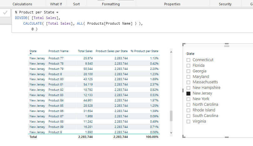The height and width of the screenshot is (146, 253).
Task: Click the table scrollbar down arrow
Action: [x=171, y=133]
